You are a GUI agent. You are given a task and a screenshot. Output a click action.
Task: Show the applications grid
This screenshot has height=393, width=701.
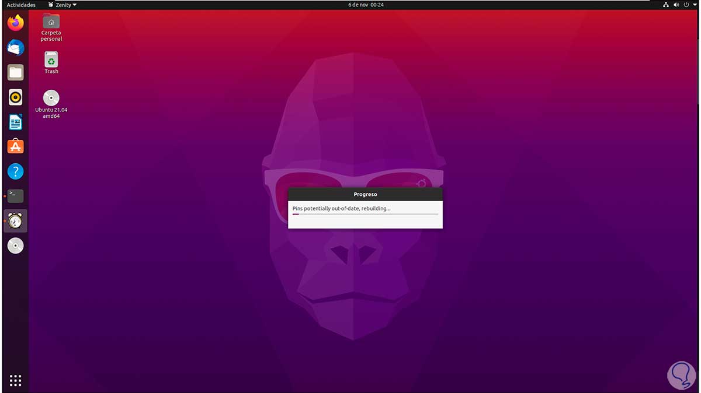(16, 381)
